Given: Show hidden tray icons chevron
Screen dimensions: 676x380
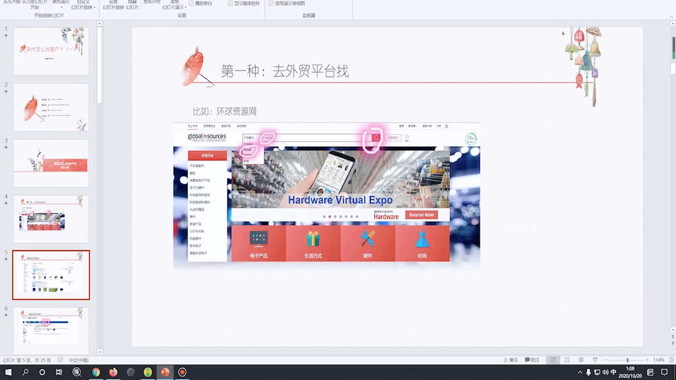Looking at the screenshot, I should tap(580, 372).
